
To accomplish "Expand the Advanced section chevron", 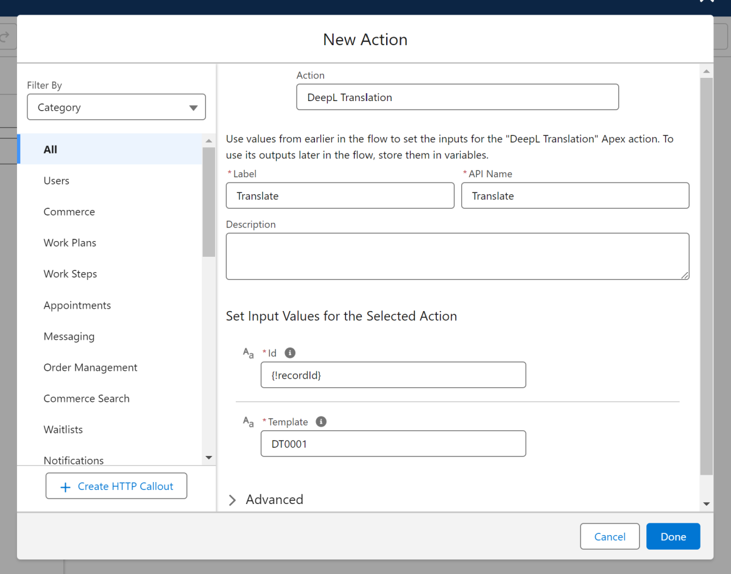I will tap(232, 500).
